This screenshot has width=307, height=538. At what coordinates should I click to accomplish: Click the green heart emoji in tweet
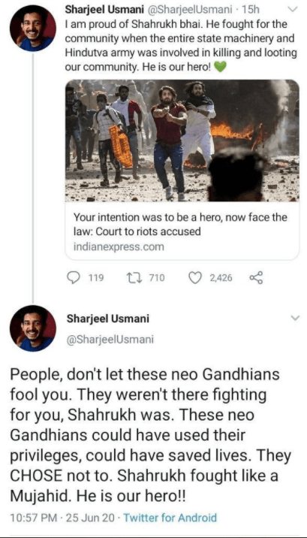point(221,67)
